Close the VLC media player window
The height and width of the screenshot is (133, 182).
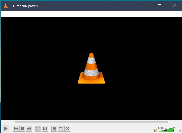point(174,6)
